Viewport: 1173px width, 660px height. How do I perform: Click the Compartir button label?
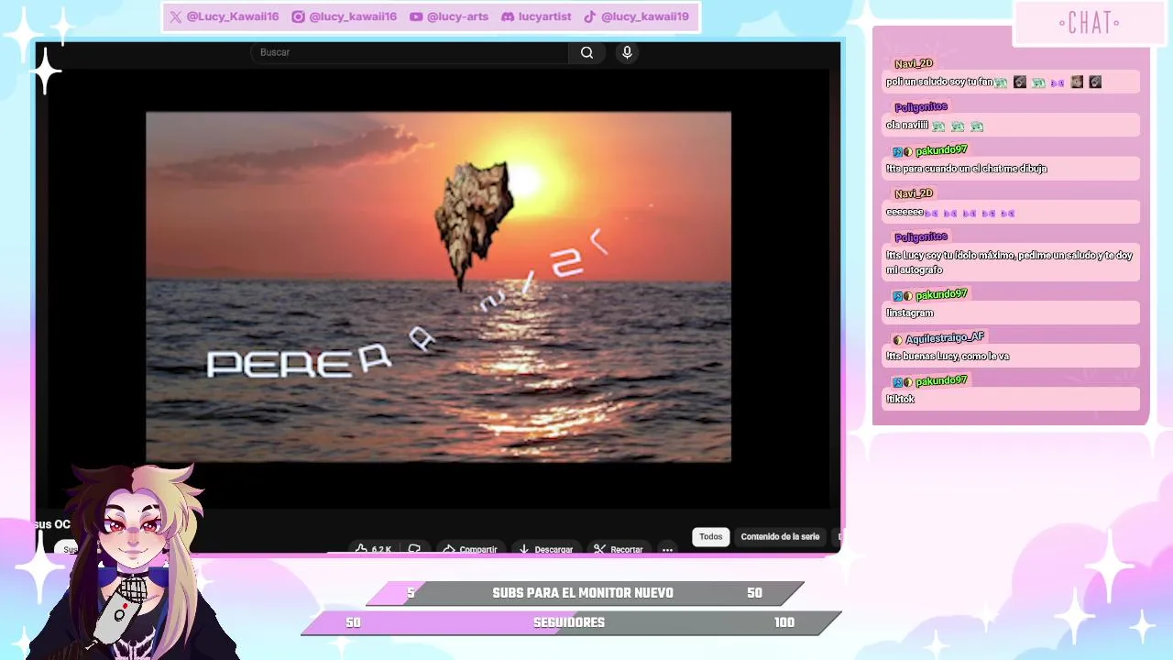pos(478,549)
